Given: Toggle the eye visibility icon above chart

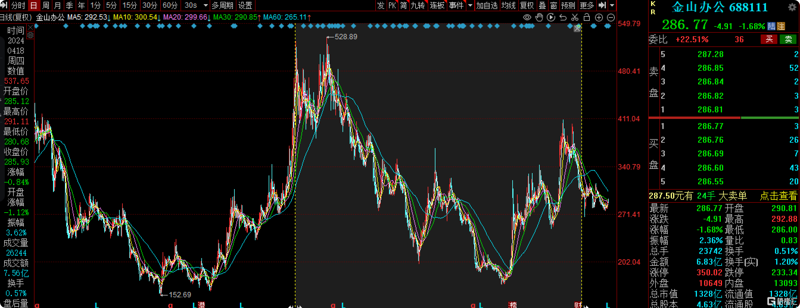Looking at the screenshot, I should [527, 17].
